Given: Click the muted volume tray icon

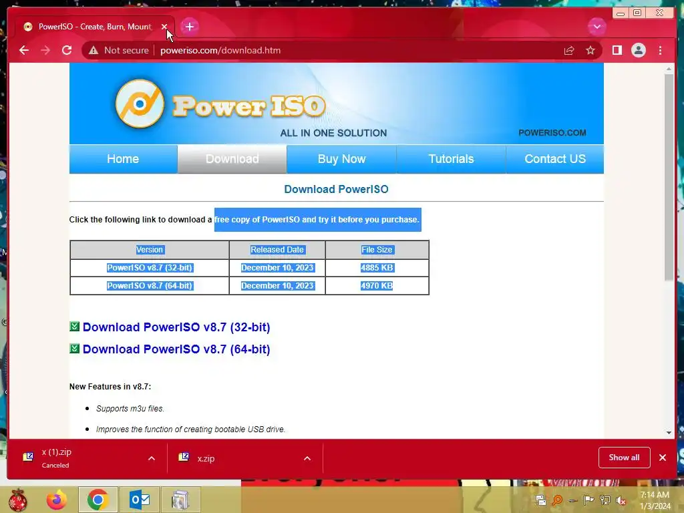Looking at the screenshot, I should tap(621, 500).
